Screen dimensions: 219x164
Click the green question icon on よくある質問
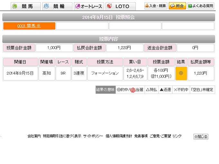[x=190, y=6]
